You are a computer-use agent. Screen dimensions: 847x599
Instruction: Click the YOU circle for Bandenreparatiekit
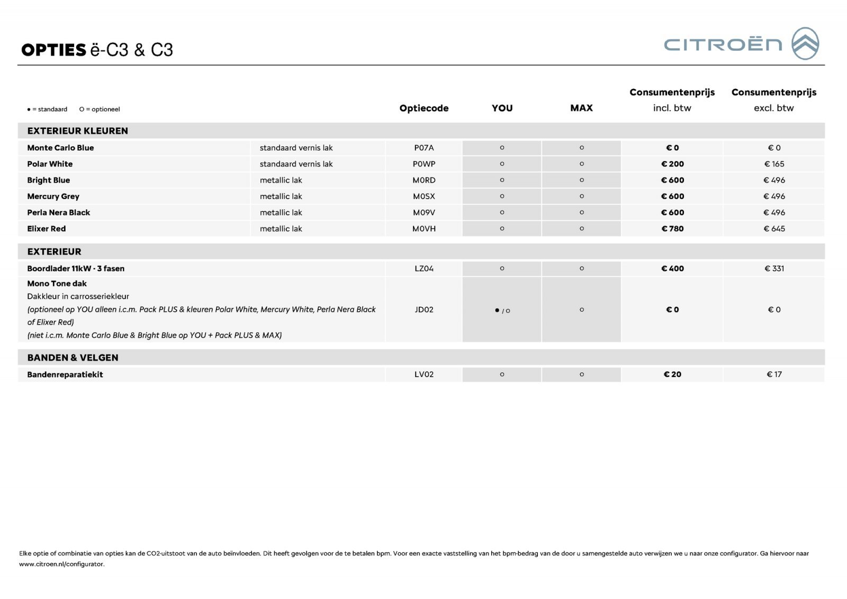click(x=502, y=374)
